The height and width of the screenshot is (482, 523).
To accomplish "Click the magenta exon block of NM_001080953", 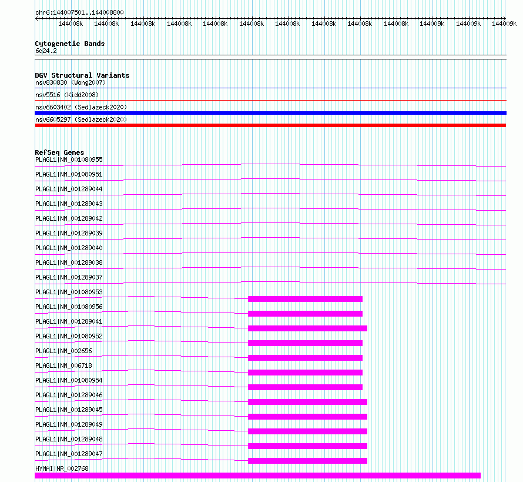I will tap(305, 299).
